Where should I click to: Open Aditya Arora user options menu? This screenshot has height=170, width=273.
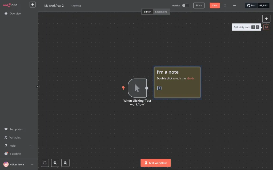32,164
